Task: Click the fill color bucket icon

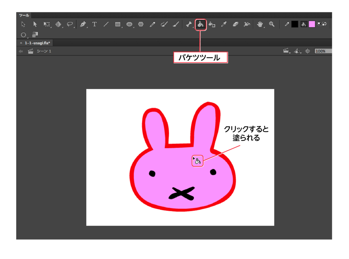Action: [x=304, y=24]
